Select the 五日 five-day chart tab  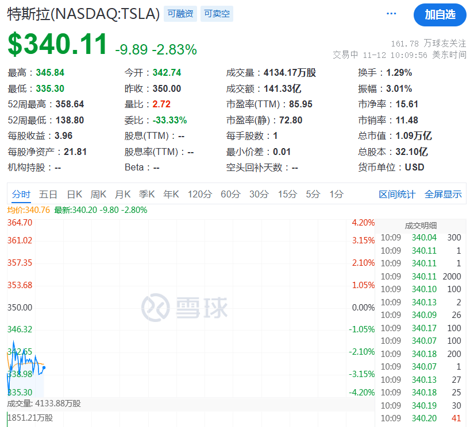pyautogui.click(x=48, y=194)
